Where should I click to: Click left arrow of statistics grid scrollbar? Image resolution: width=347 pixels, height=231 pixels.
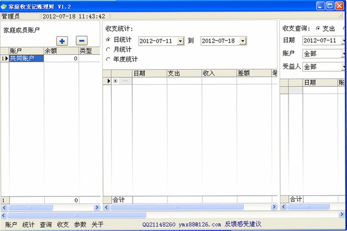point(106,207)
